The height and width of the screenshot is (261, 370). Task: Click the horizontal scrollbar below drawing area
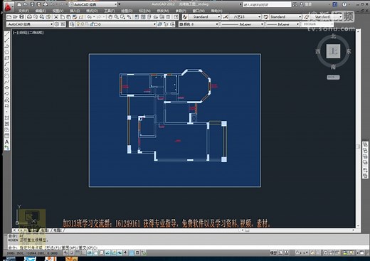click(297, 230)
